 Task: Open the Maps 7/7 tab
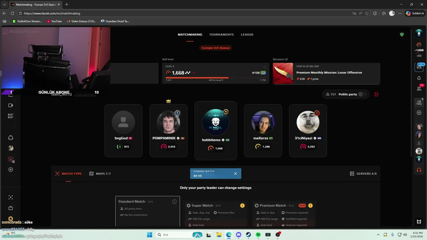point(100,174)
